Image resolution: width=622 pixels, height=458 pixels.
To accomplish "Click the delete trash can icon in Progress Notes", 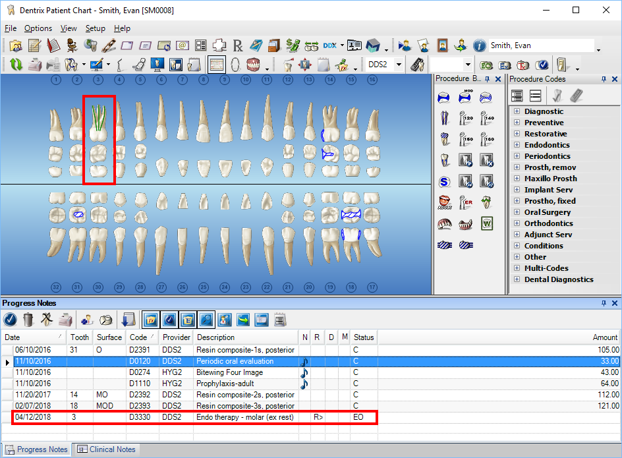I will coord(28,320).
